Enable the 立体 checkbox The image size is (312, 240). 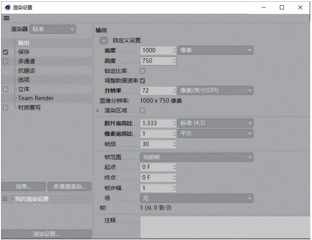6,89
